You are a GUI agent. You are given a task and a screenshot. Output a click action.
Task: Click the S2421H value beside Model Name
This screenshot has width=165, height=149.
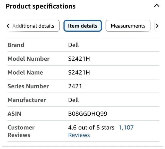[x=79, y=73]
